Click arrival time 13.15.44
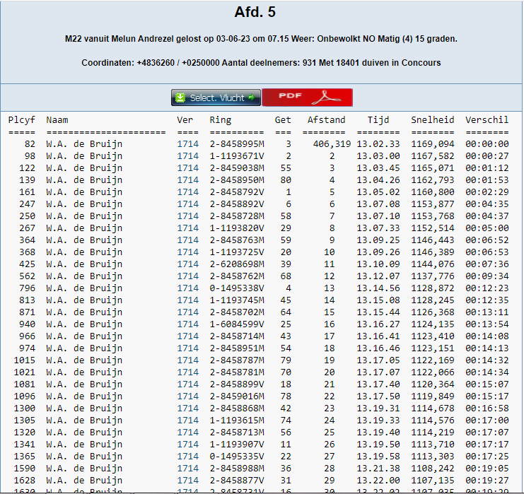The height and width of the screenshot is (494, 524). [378, 312]
